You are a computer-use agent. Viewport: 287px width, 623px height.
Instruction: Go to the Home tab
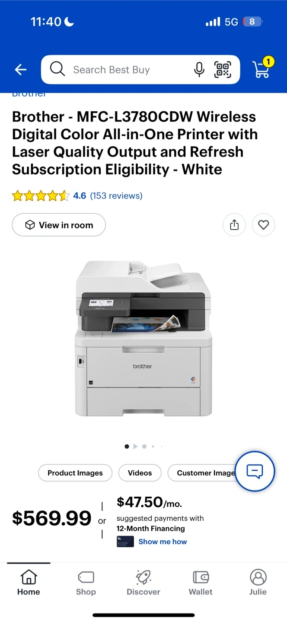pyautogui.click(x=29, y=582)
